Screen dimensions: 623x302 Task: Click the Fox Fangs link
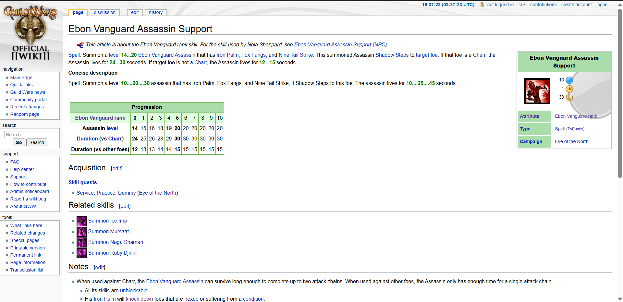253,55
